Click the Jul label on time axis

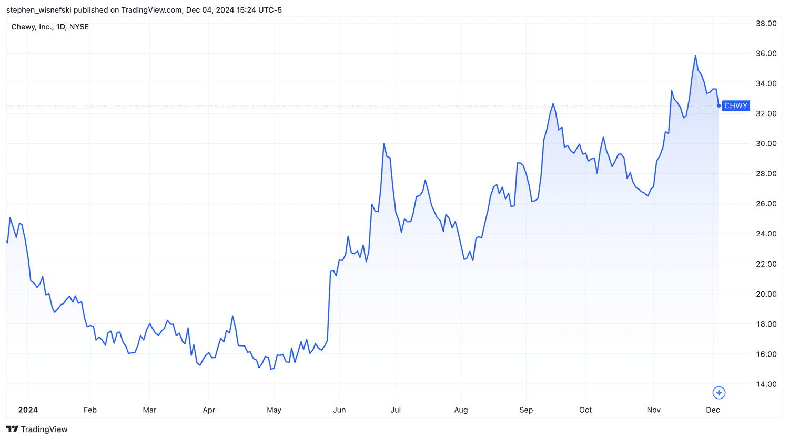coord(396,410)
